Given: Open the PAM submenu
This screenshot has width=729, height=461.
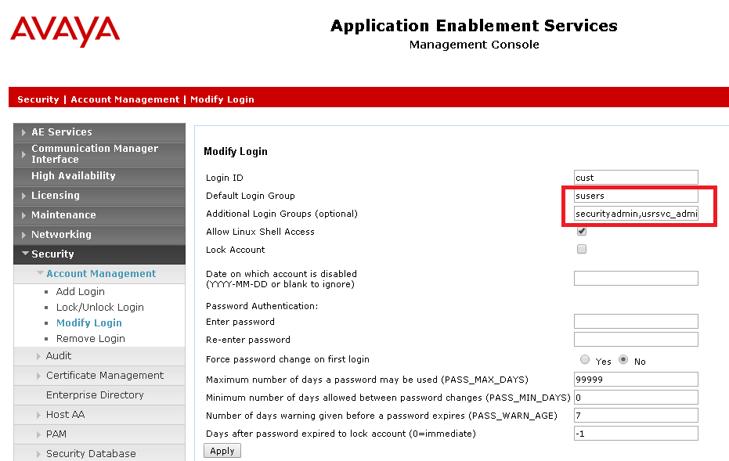Looking at the screenshot, I should point(56,434).
